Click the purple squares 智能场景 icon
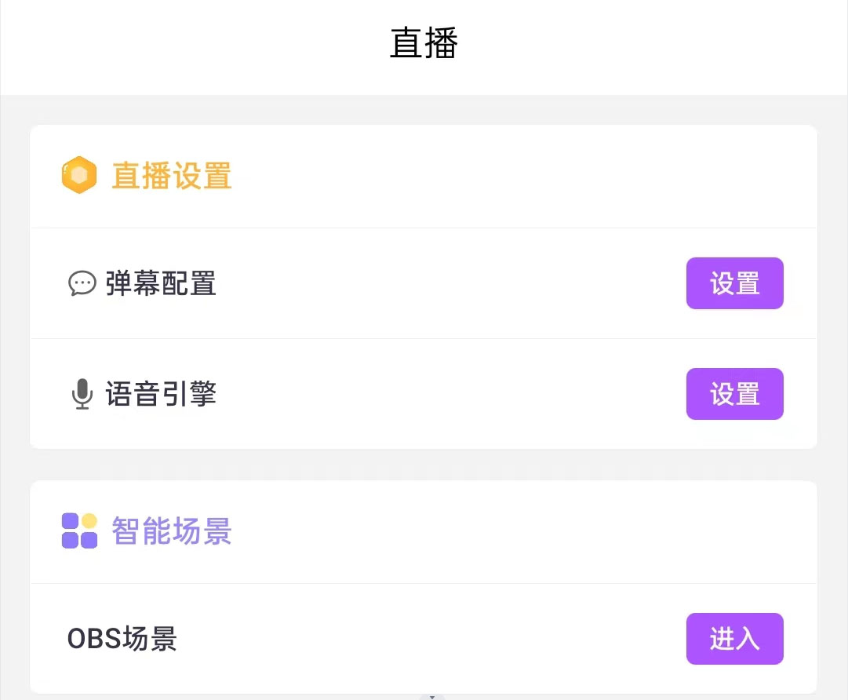 click(x=79, y=530)
